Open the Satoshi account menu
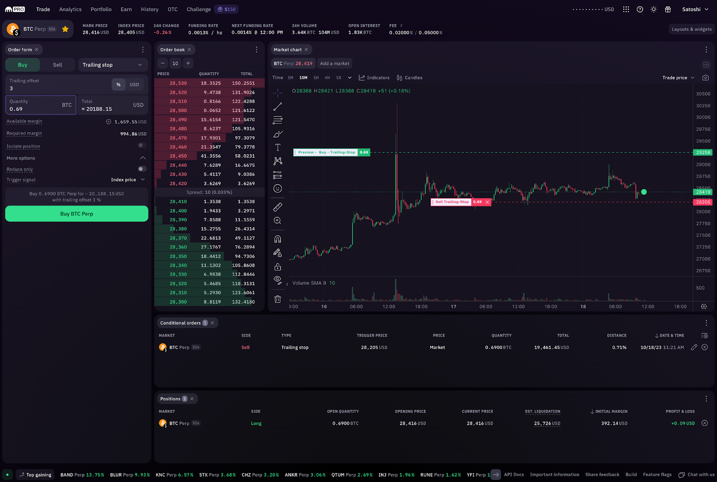 click(695, 9)
